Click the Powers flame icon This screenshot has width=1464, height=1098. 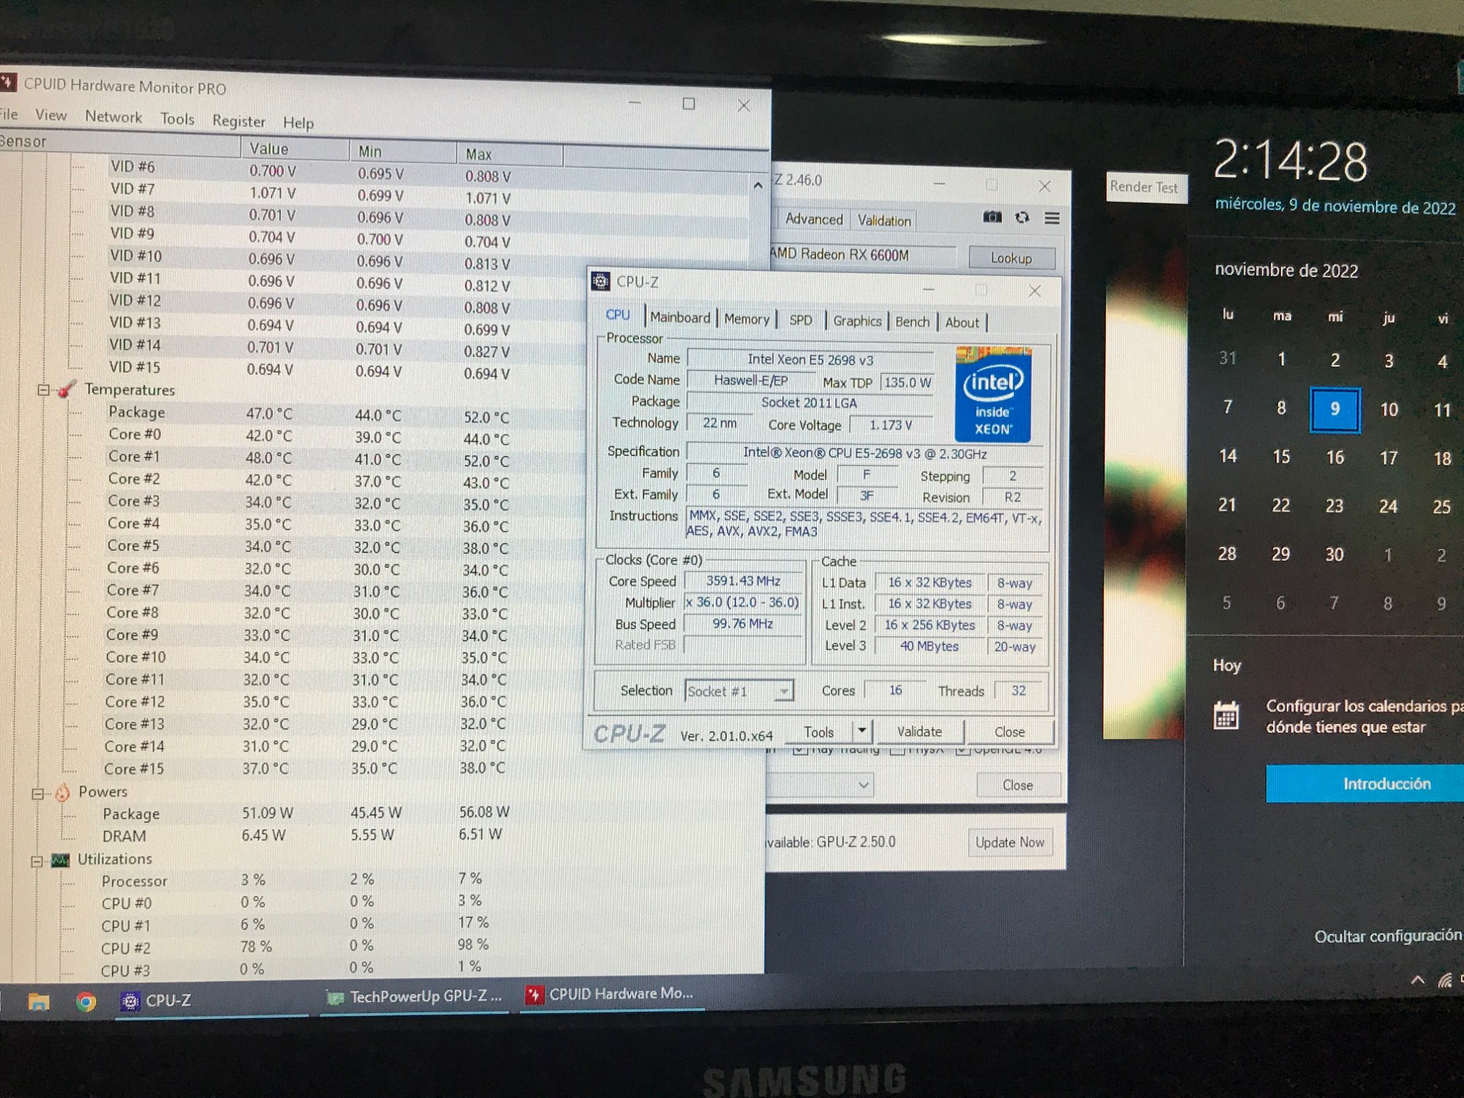[63, 792]
